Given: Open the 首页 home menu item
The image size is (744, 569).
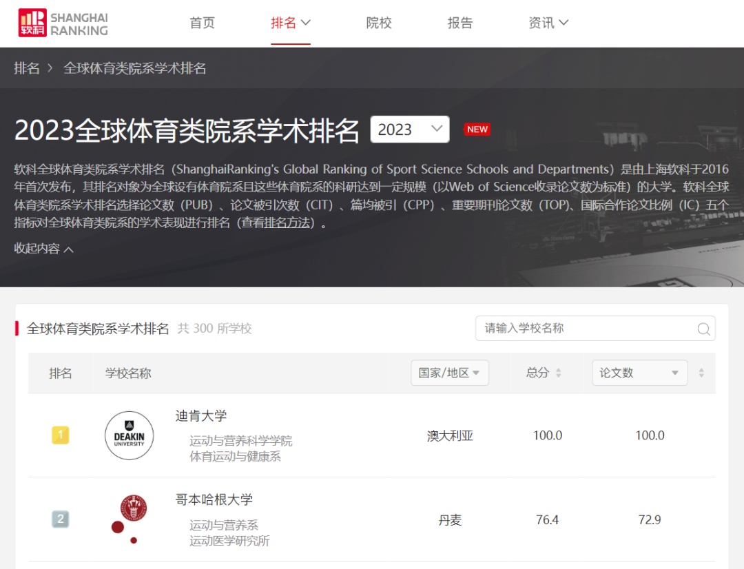Looking at the screenshot, I should [202, 23].
